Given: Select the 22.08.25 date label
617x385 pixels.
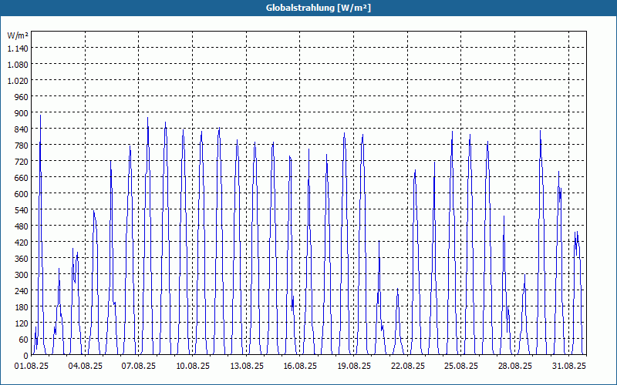Looking at the screenshot, I should pyautogui.click(x=408, y=367).
